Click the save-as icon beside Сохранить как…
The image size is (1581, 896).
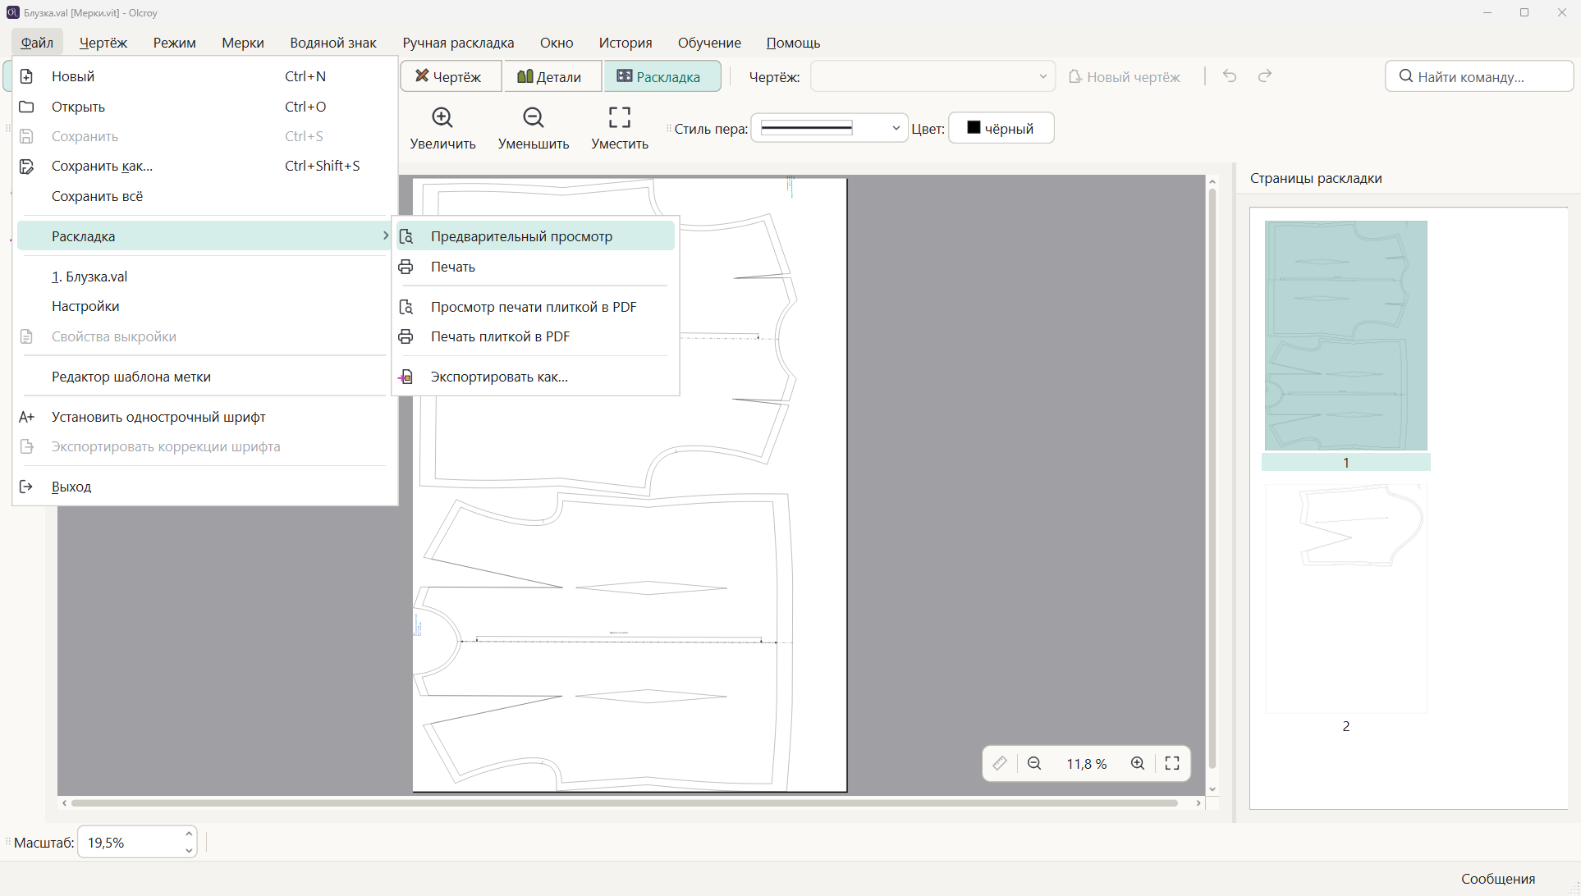coord(26,166)
